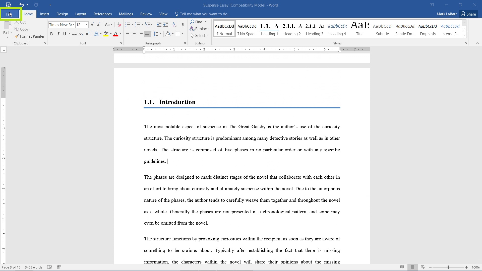482x271 pixels.
Task: Select the Home ribbon tab
Action: click(27, 14)
